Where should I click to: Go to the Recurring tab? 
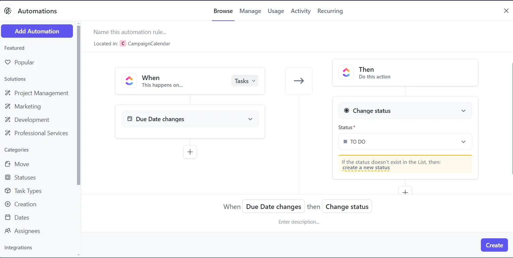point(330,11)
